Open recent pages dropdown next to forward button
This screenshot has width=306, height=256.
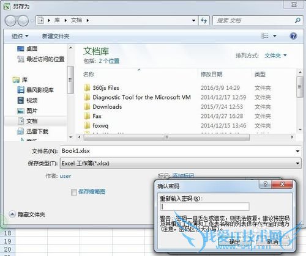coord(32,21)
